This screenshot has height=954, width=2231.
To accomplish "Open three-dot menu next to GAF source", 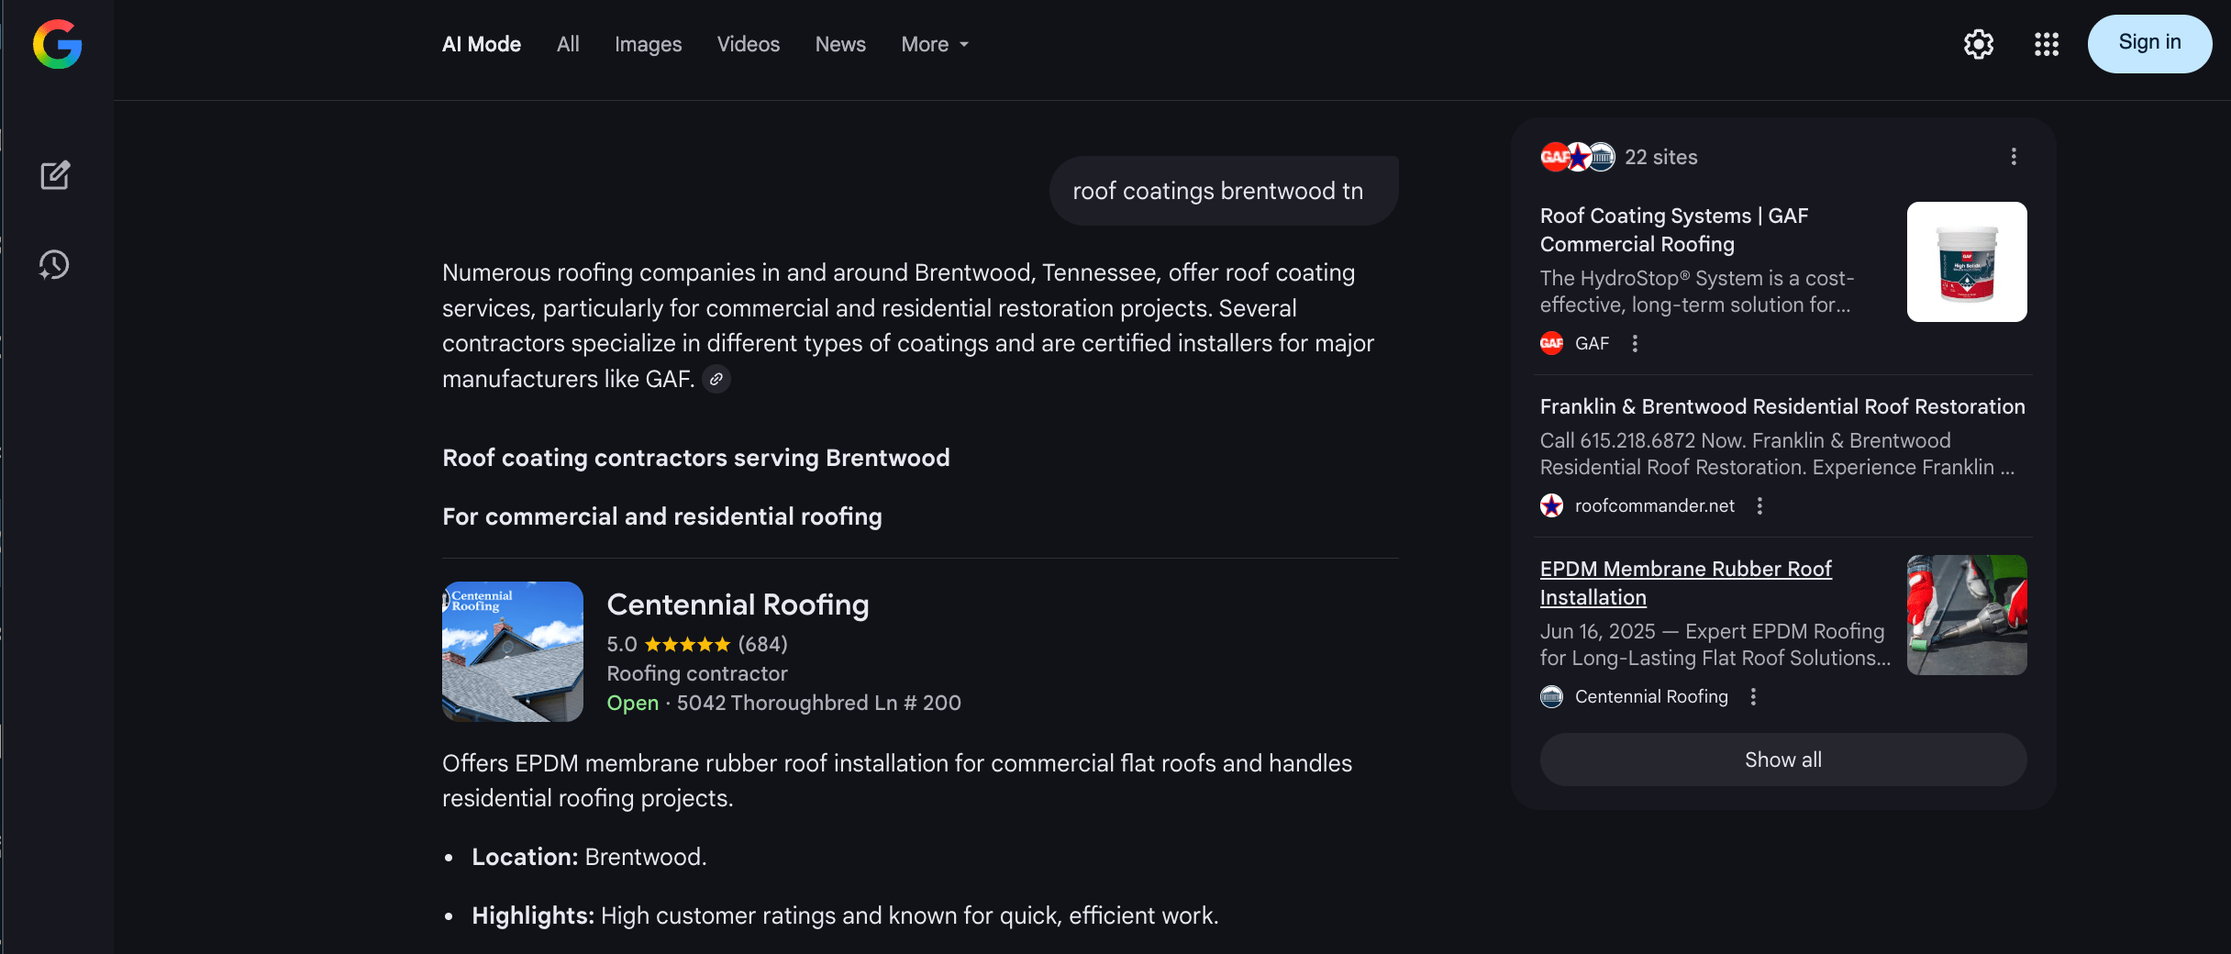I will coord(1635,343).
